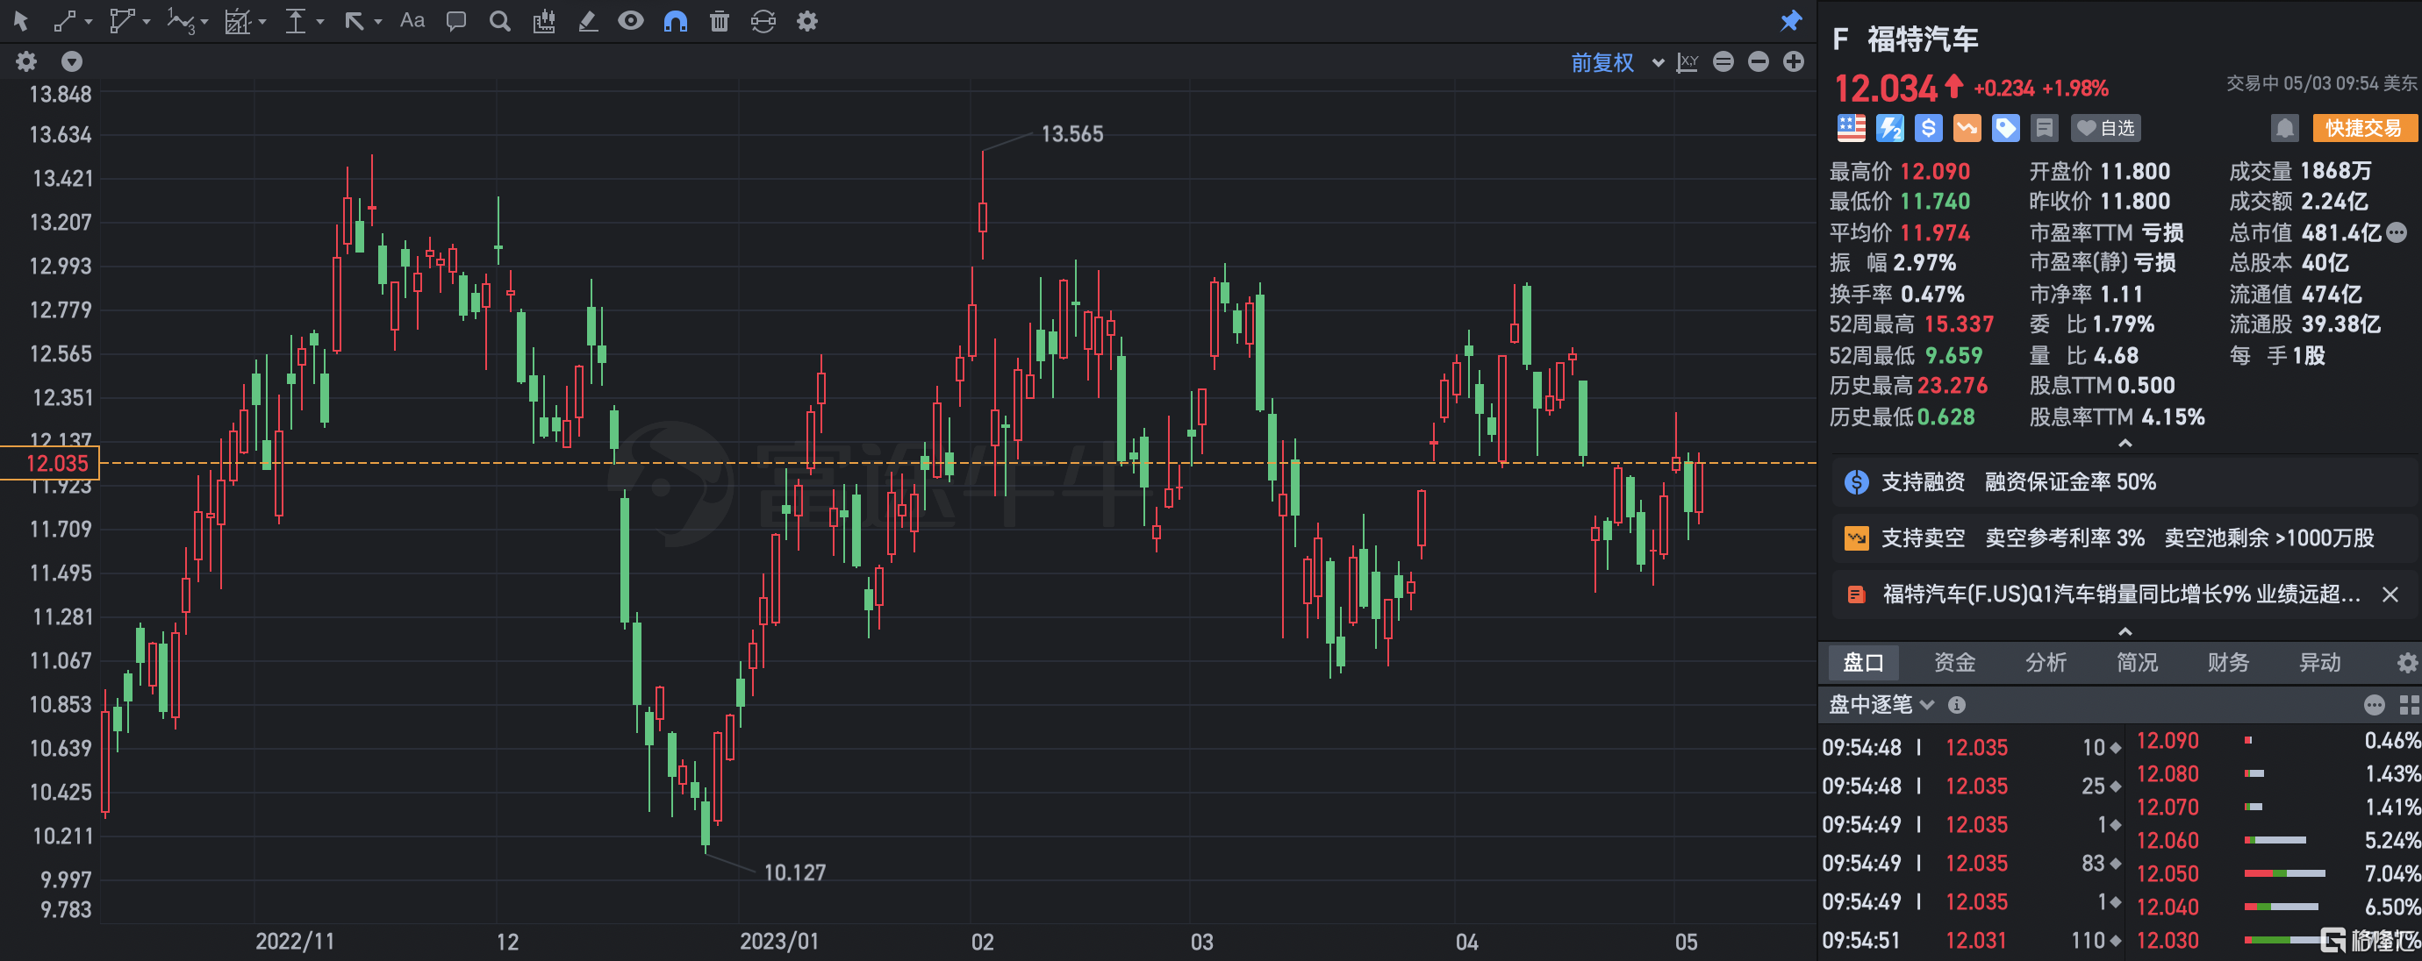
Task: Select the wave pattern (1-3) tool
Action: 180,21
